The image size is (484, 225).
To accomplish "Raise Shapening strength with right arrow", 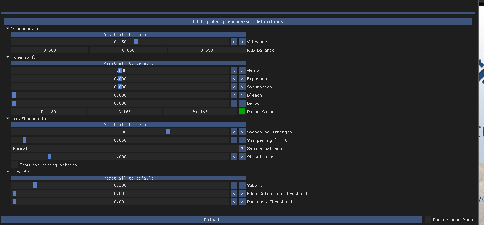I will (242, 132).
